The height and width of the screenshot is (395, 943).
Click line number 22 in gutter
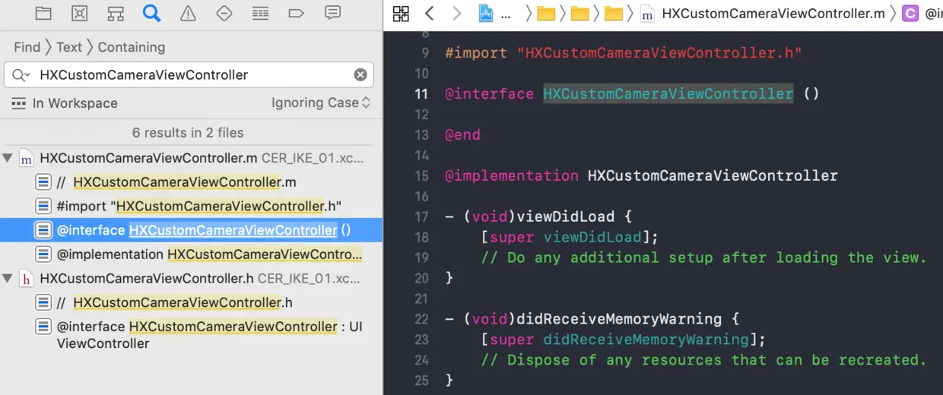click(x=421, y=319)
